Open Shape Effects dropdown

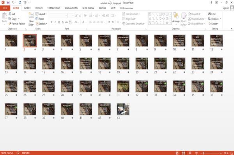click(x=197, y=24)
